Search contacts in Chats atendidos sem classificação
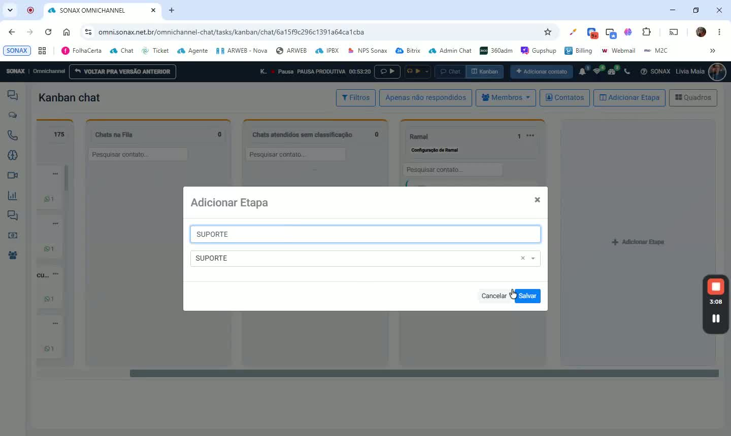 click(295, 154)
